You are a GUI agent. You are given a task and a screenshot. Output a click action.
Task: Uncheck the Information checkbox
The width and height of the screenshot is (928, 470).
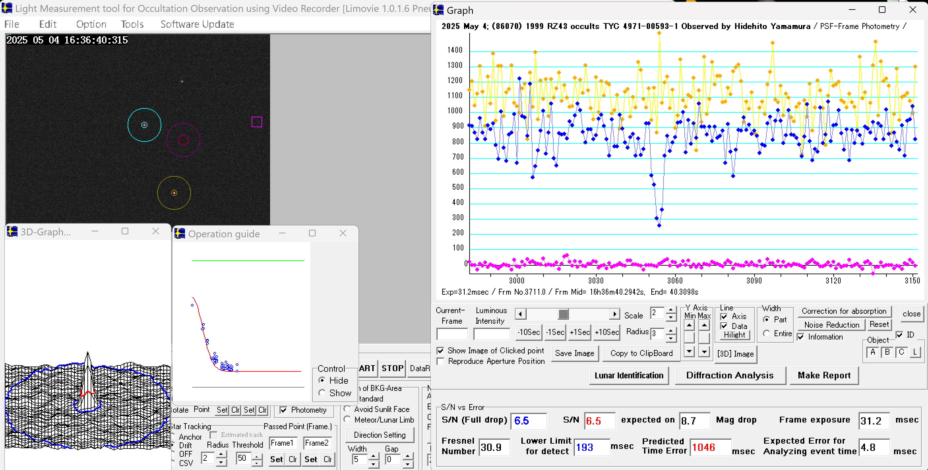(x=800, y=337)
